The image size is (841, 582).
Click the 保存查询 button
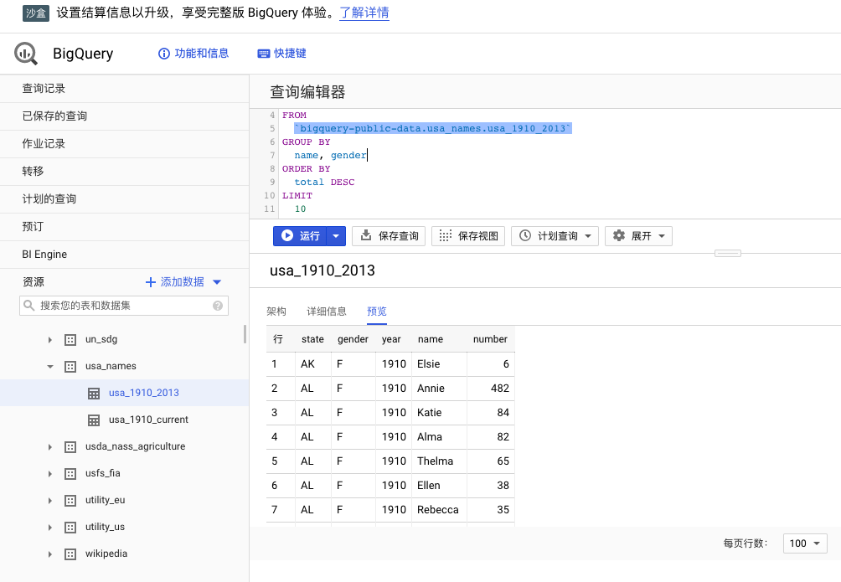pyautogui.click(x=389, y=236)
